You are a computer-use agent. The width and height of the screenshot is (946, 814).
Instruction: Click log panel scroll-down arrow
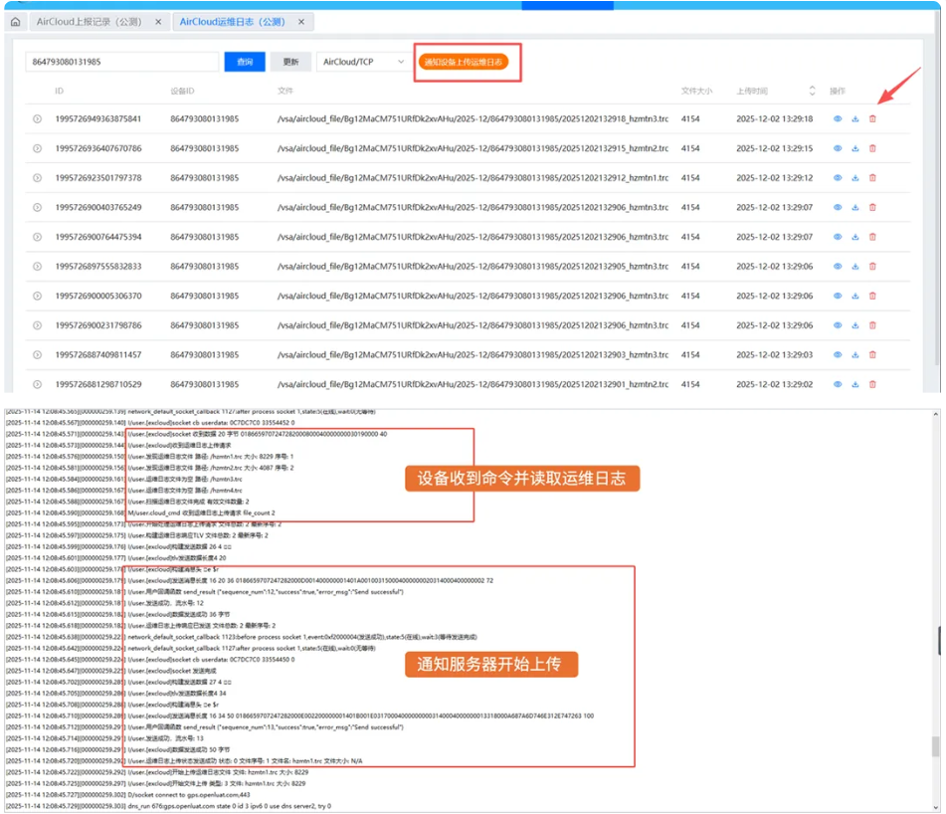point(936,807)
